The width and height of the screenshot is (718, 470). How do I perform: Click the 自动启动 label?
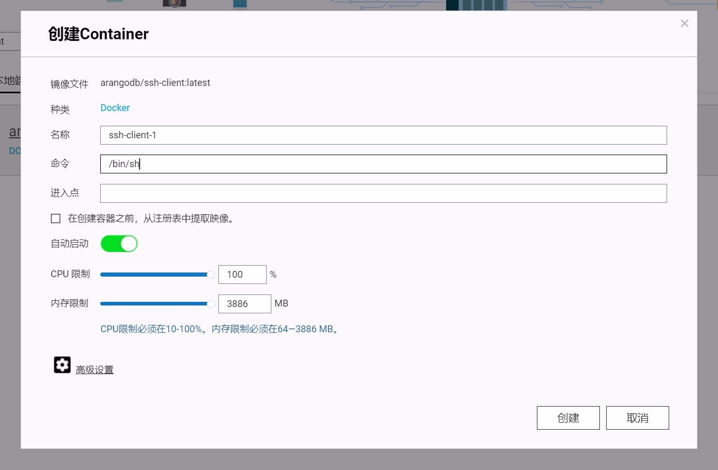(x=69, y=244)
